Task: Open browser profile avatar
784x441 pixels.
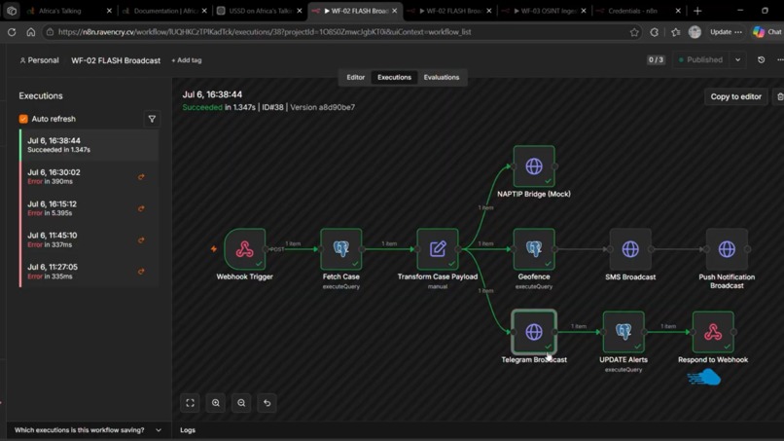Action: coord(695,32)
